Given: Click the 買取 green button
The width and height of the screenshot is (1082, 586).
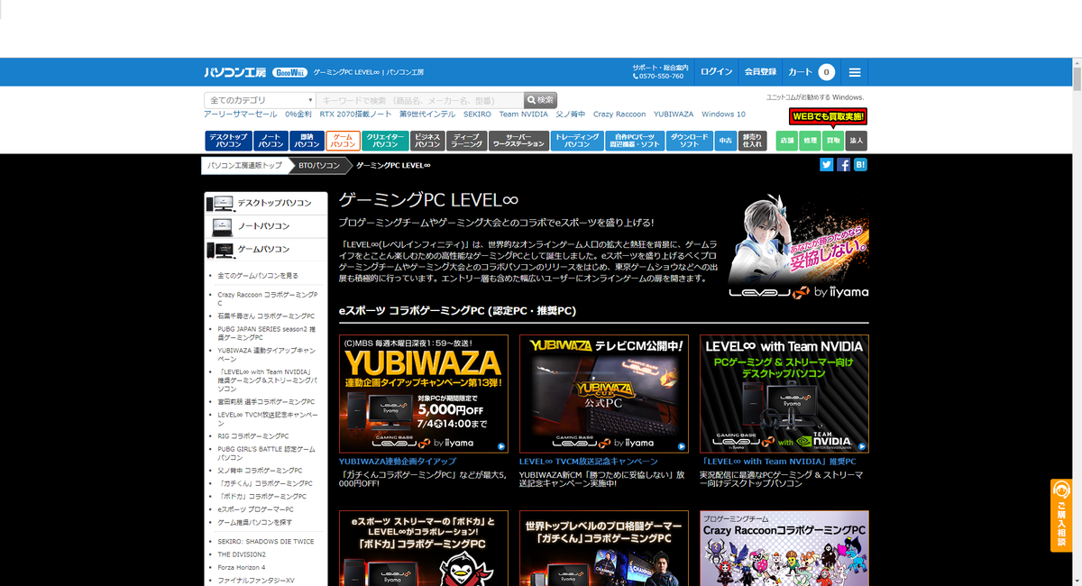Looking at the screenshot, I should (x=833, y=141).
